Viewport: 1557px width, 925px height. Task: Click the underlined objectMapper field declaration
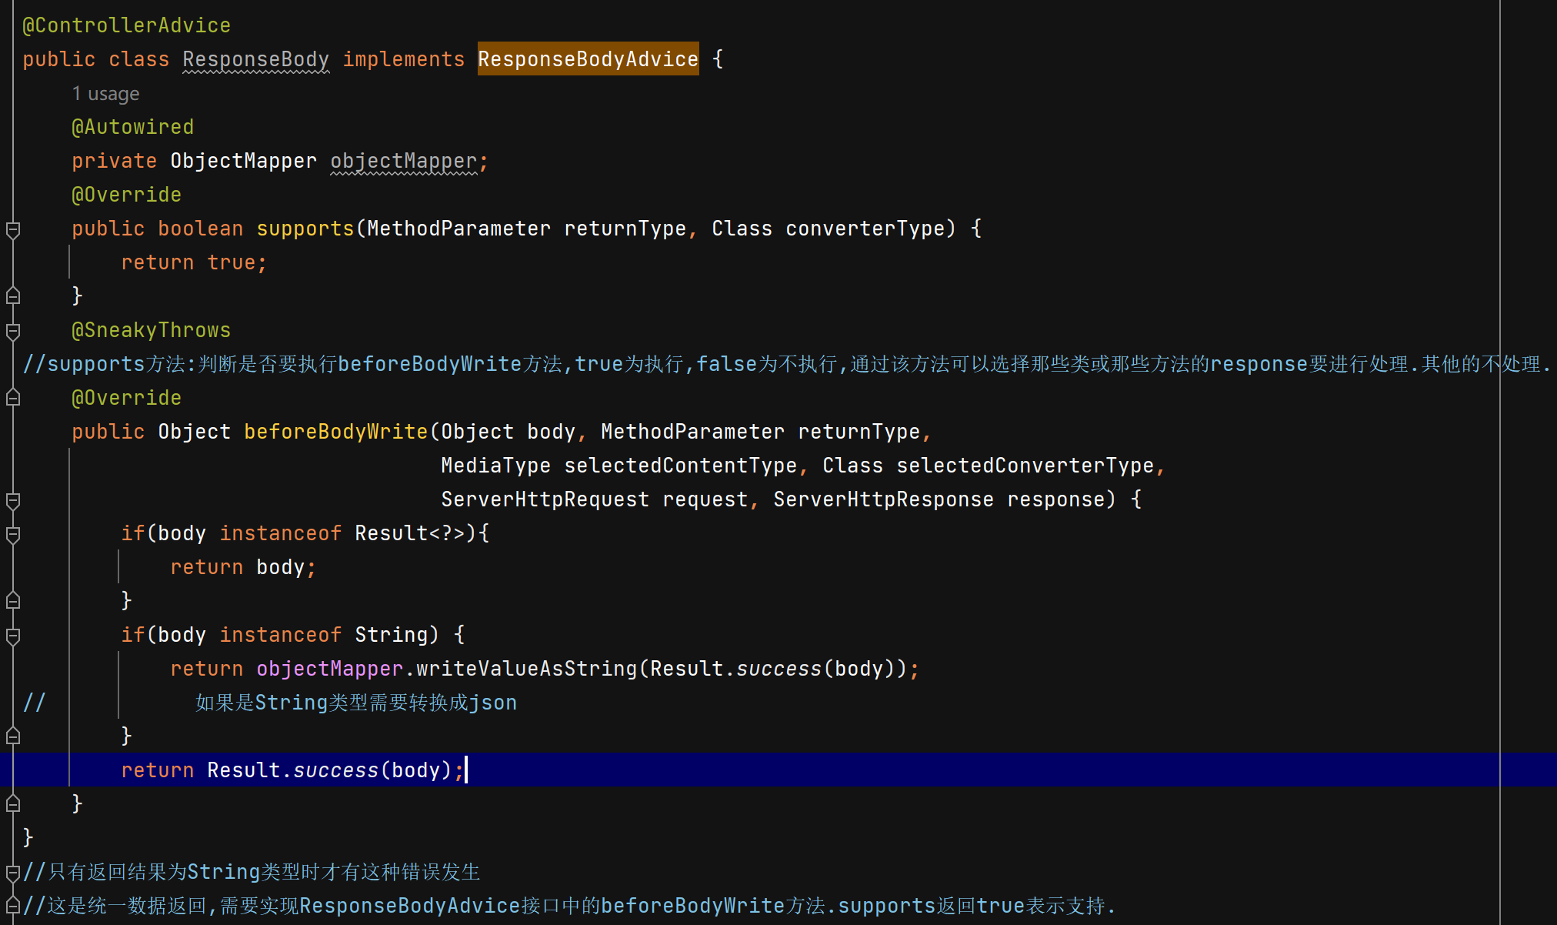[x=404, y=161]
